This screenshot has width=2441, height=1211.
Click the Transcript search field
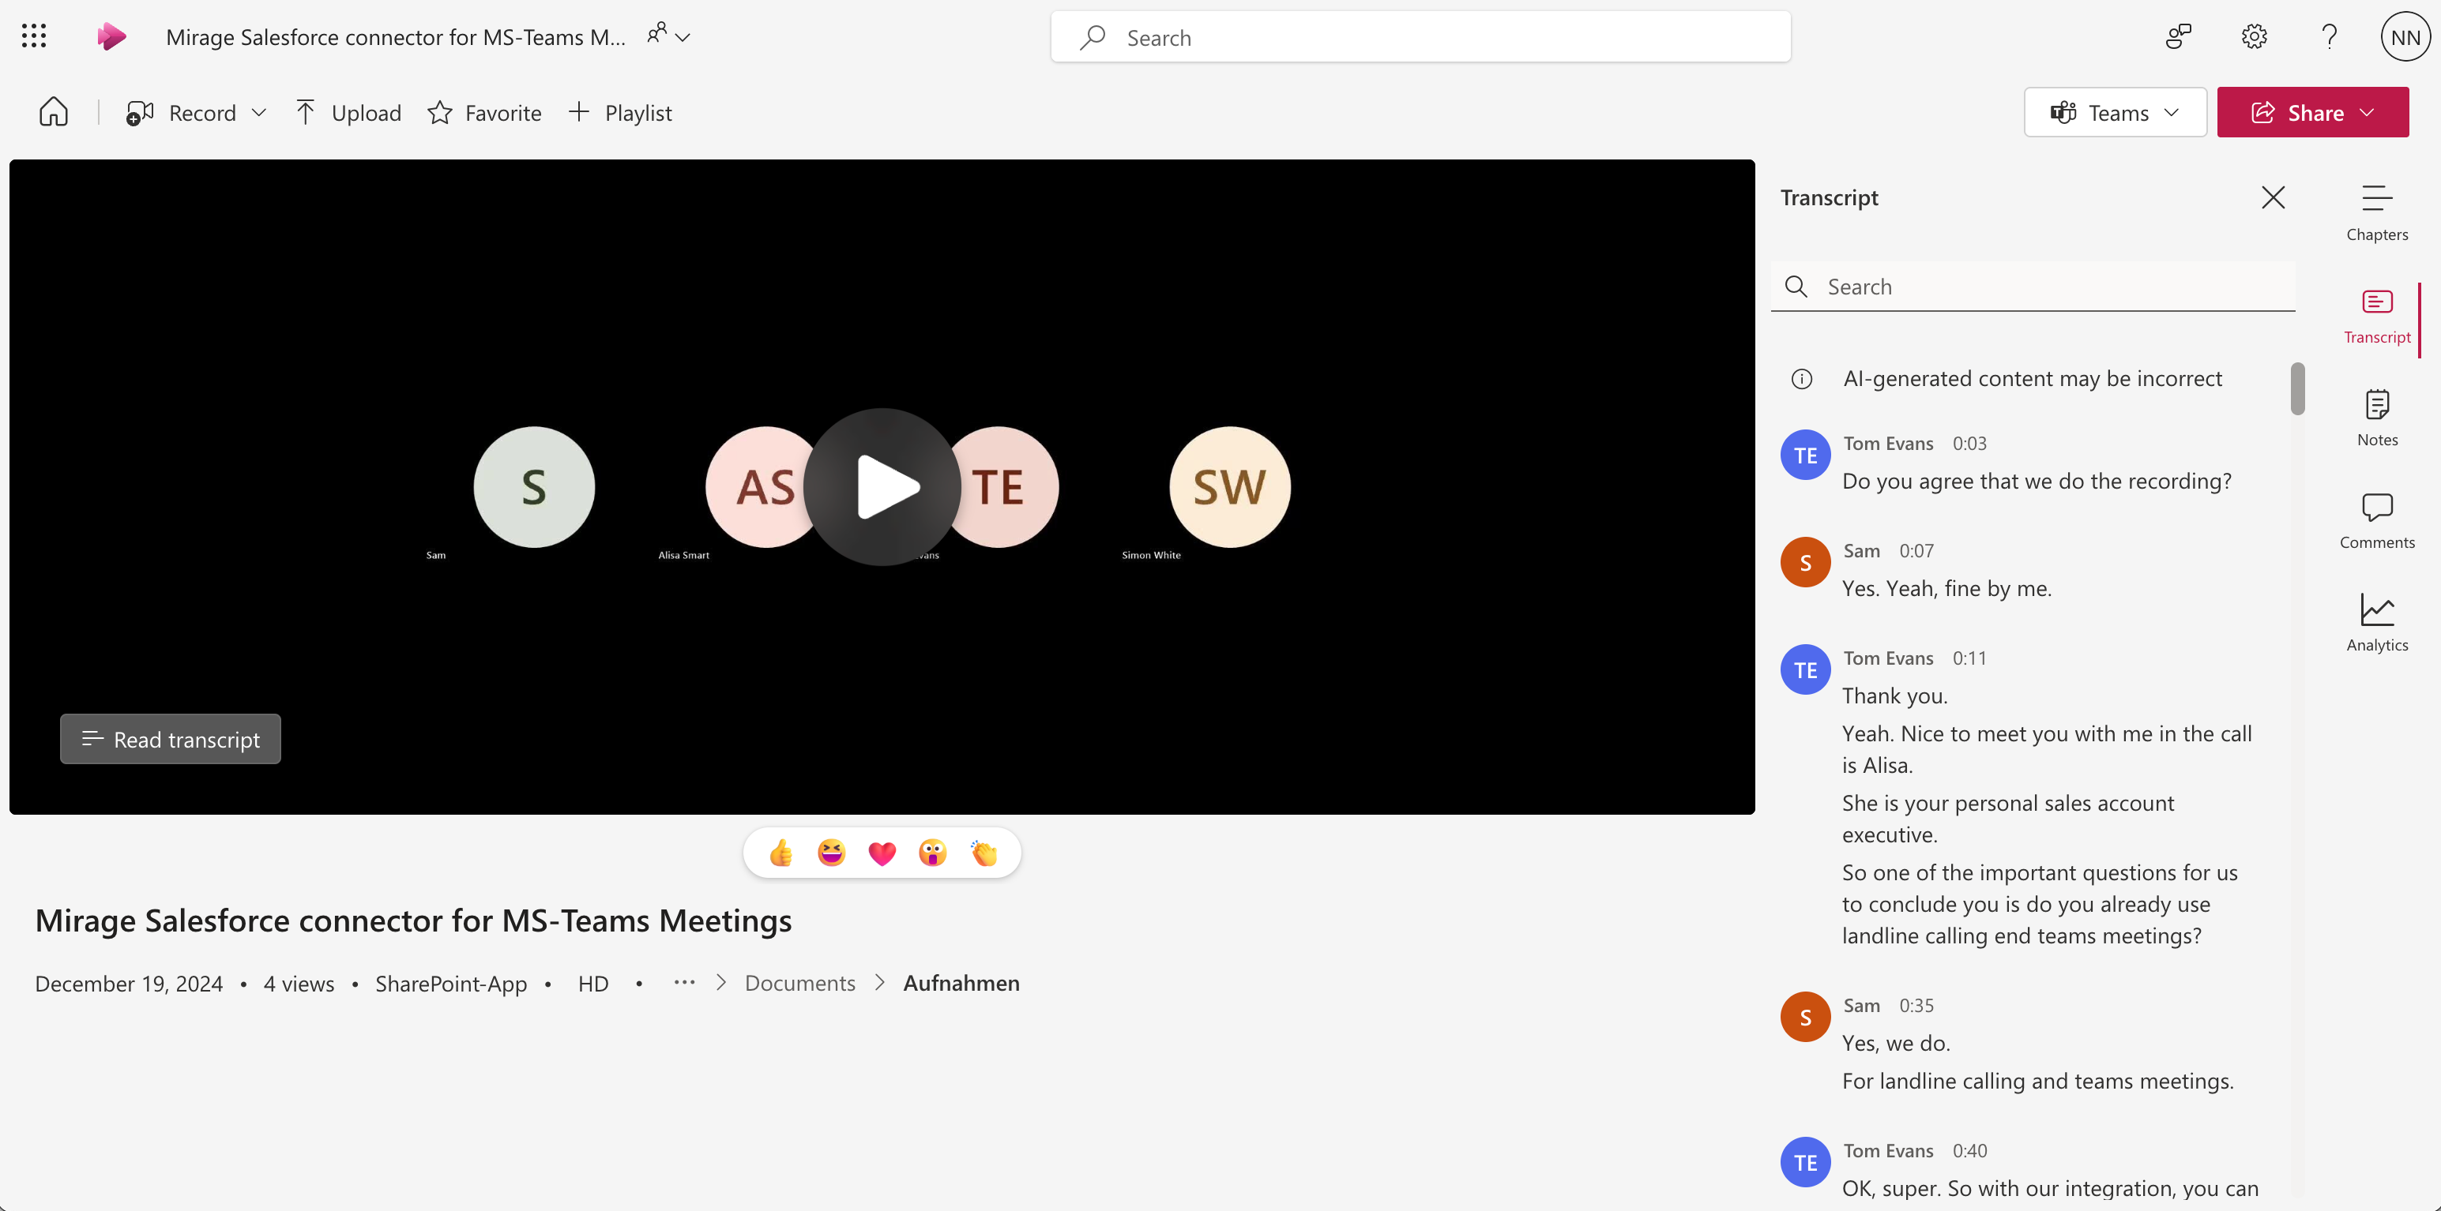click(x=2033, y=286)
